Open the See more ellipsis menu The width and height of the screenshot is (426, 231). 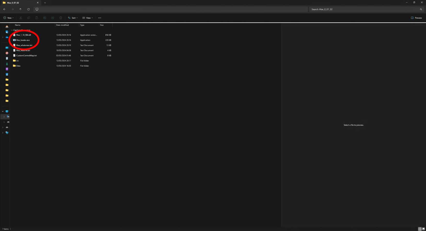tap(100, 18)
